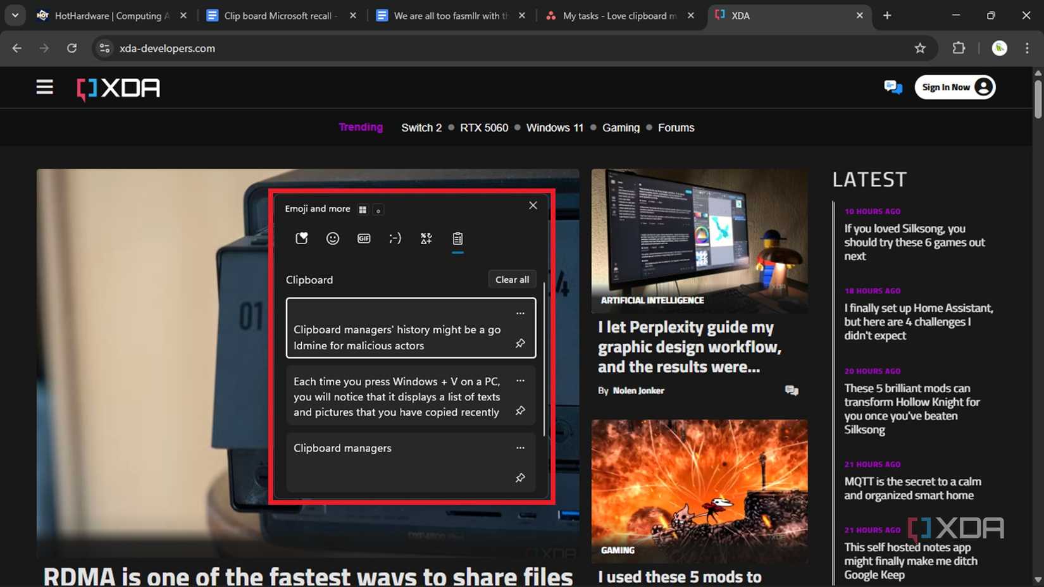Pin the 'Clipboard managers' clipboard entry
This screenshot has width=1044, height=587.
(x=520, y=478)
